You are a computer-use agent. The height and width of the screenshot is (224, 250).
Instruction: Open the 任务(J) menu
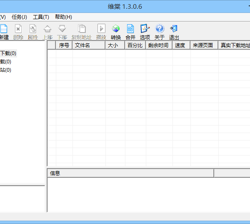point(19,17)
